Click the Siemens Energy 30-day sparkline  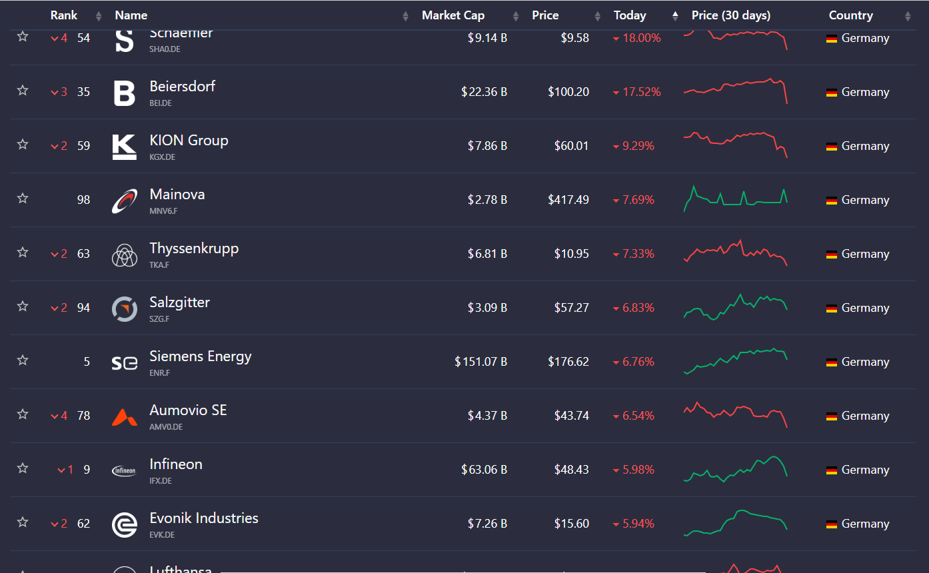(x=736, y=361)
